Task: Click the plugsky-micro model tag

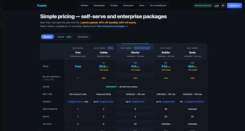Action: click(x=76, y=102)
